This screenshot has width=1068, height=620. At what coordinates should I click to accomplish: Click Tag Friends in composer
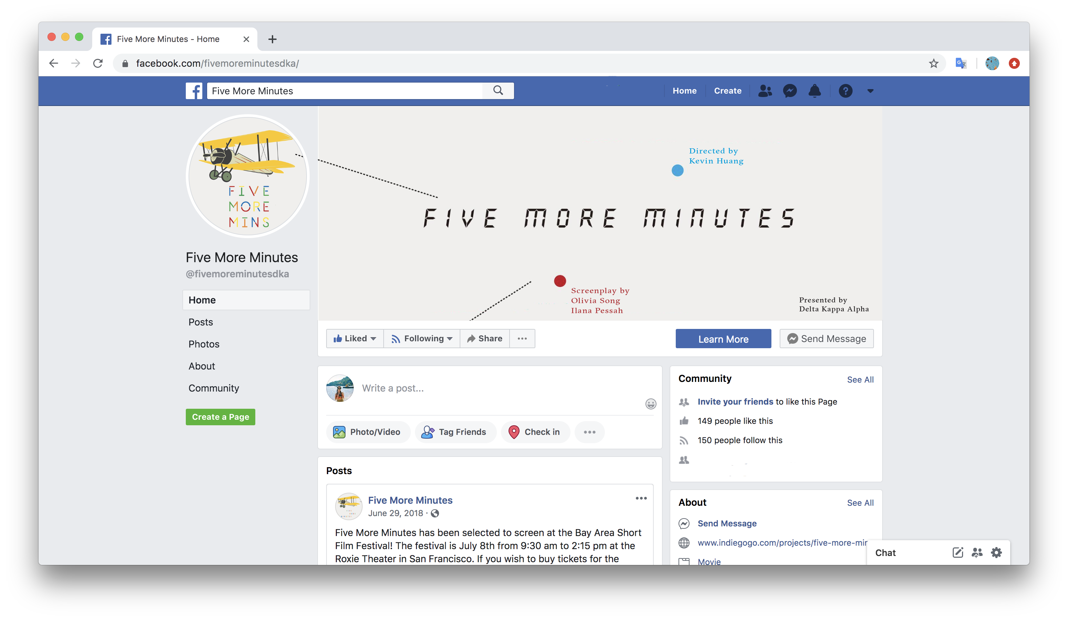coord(455,432)
